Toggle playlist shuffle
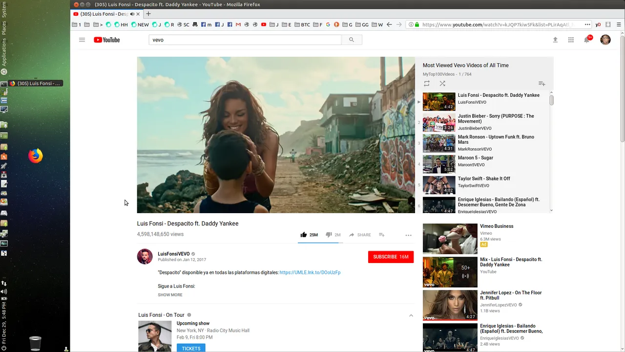 pyautogui.click(x=442, y=84)
